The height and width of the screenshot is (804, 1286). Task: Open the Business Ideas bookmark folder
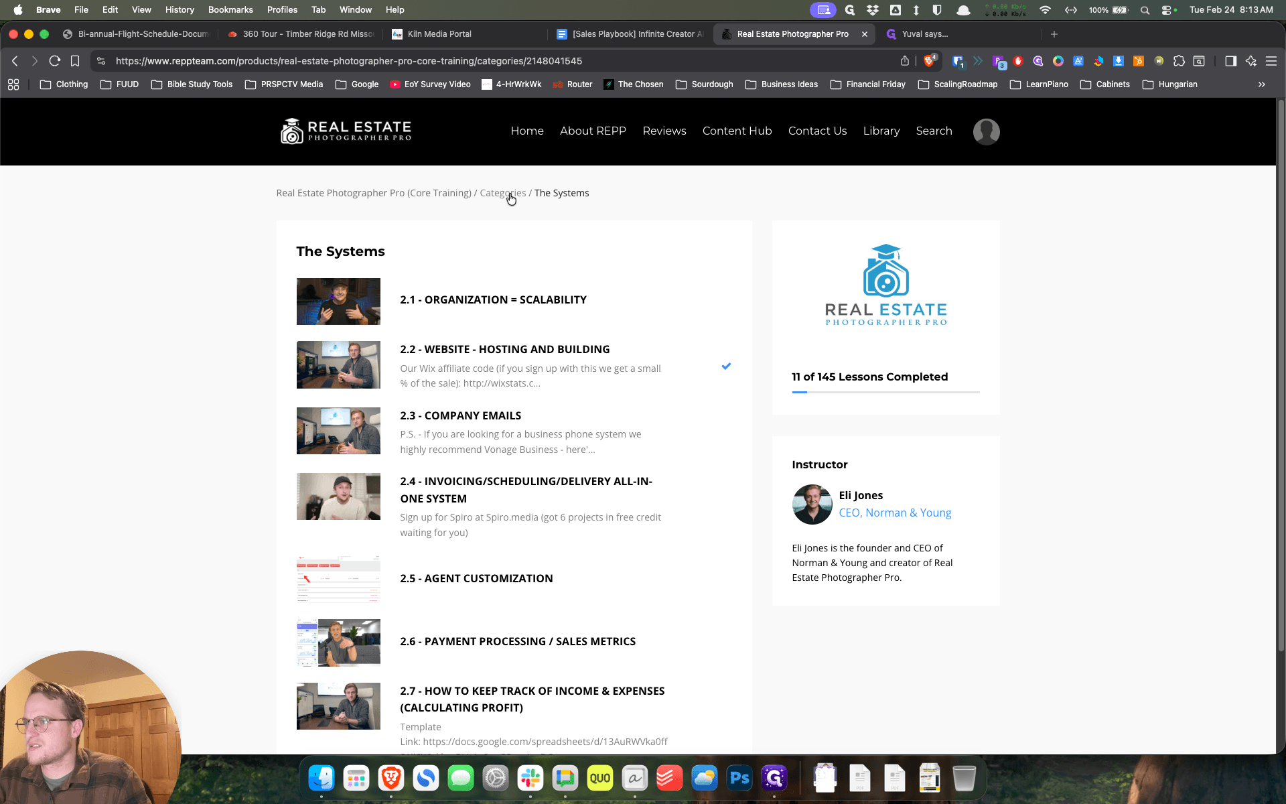[x=781, y=84]
